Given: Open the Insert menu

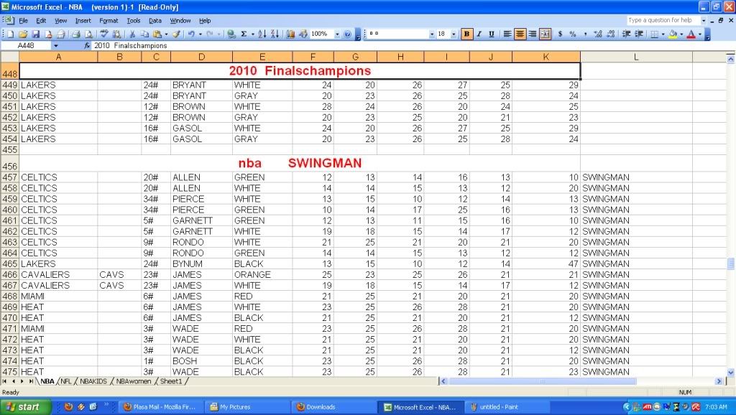Looking at the screenshot, I should point(83,21).
